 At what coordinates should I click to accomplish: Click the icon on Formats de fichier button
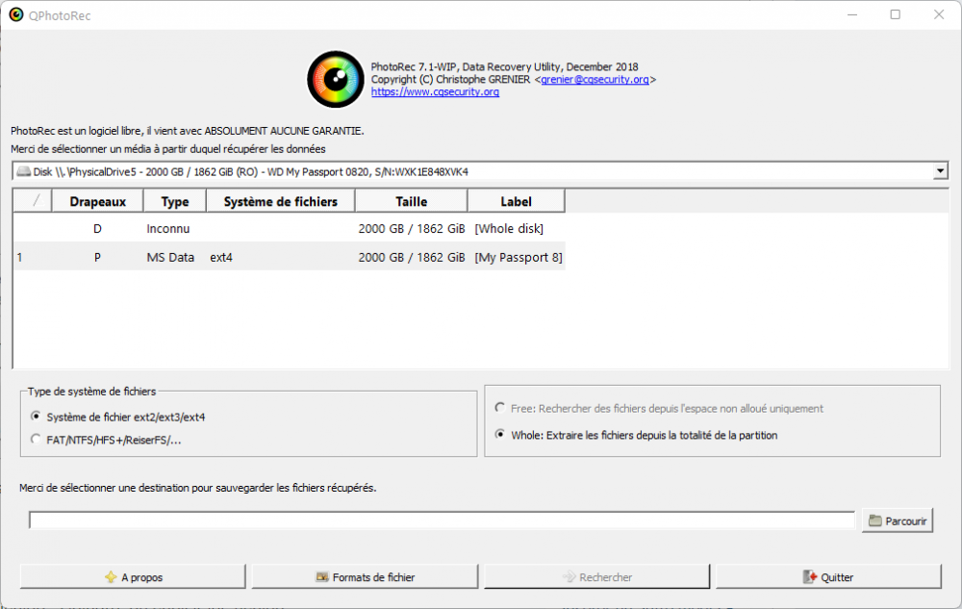[x=322, y=577]
